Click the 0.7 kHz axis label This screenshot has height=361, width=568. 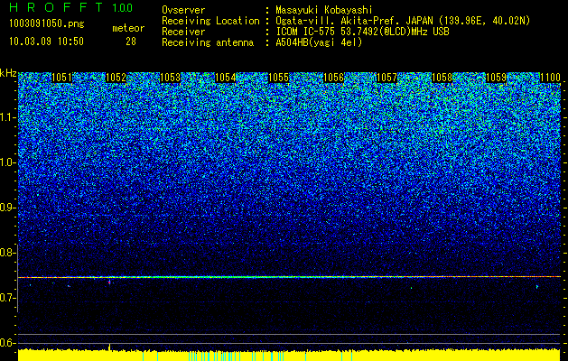click(x=7, y=298)
